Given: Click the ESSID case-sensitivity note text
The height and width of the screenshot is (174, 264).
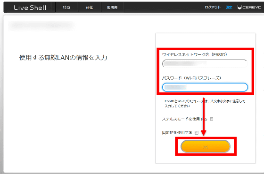Looking at the screenshot, I should pos(205,104).
